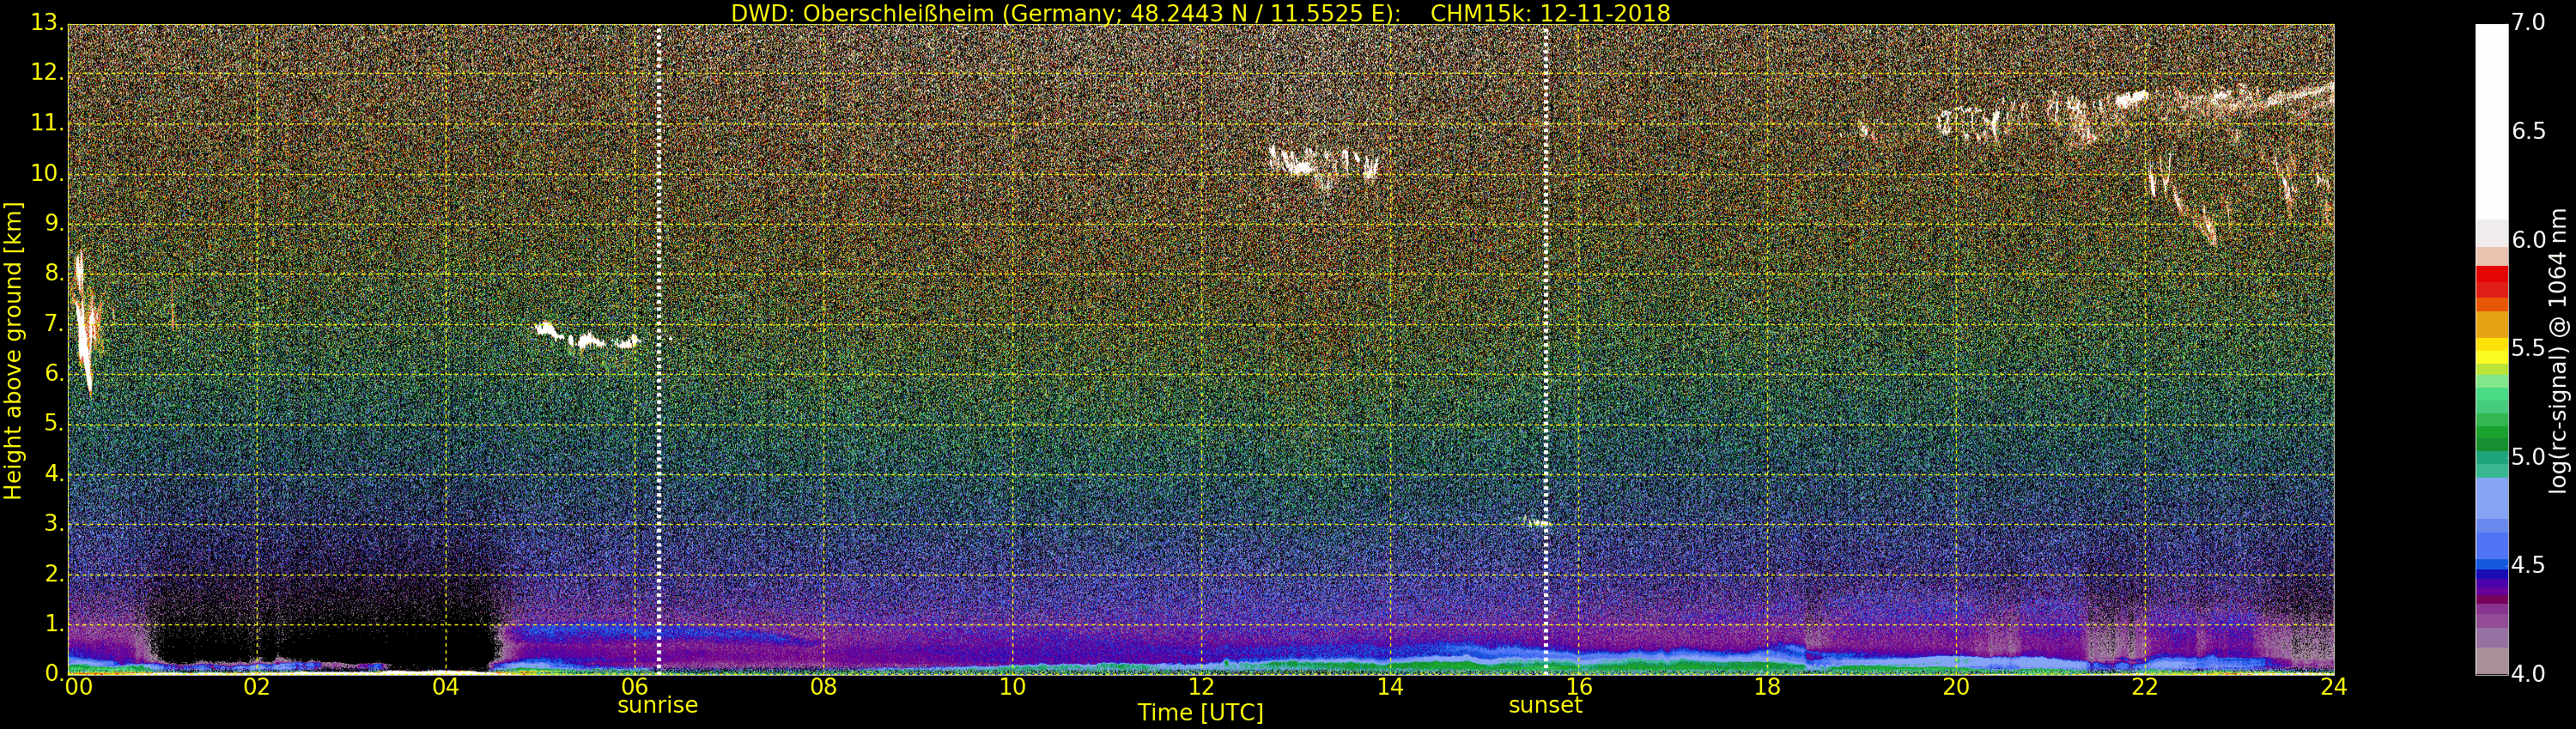Click the "08" tick on the time axis
This screenshot has width=2576, height=729.
click(x=824, y=687)
